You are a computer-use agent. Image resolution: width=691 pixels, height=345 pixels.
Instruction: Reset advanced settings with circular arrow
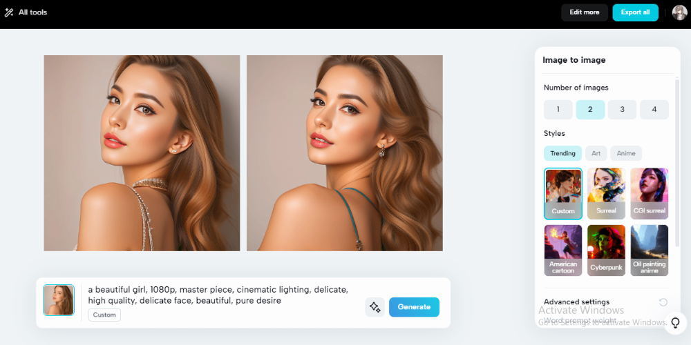pos(663,302)
